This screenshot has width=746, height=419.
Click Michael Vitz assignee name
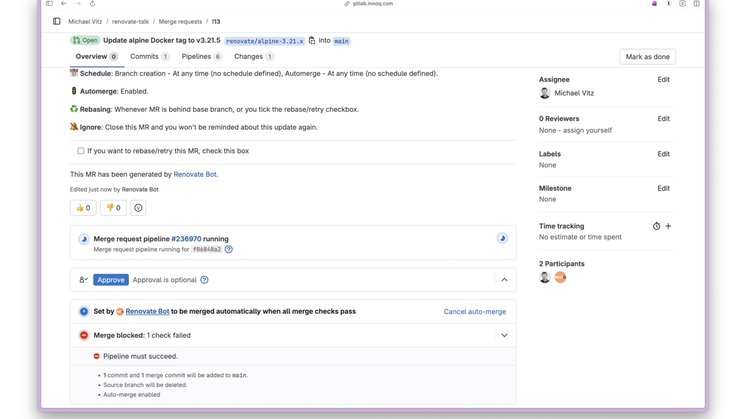coord(574,93)
